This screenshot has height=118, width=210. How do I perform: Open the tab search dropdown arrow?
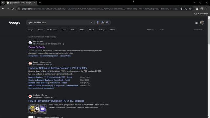(3, 3)
